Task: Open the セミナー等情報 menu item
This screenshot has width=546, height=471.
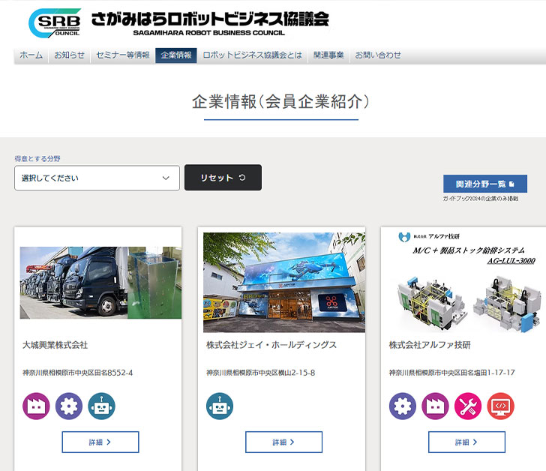Action: click(x=123, y=55)
